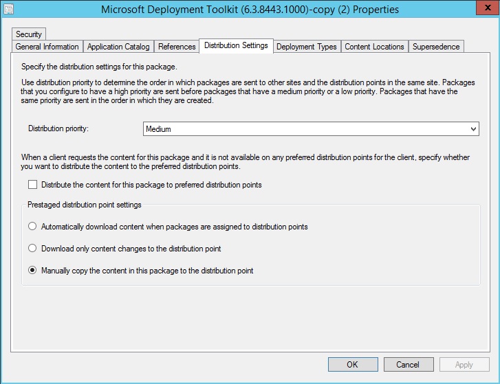Select Manually copy the content radio button
Screen dimensions: 500x384
pyautogui.click(x=32, y=271)
